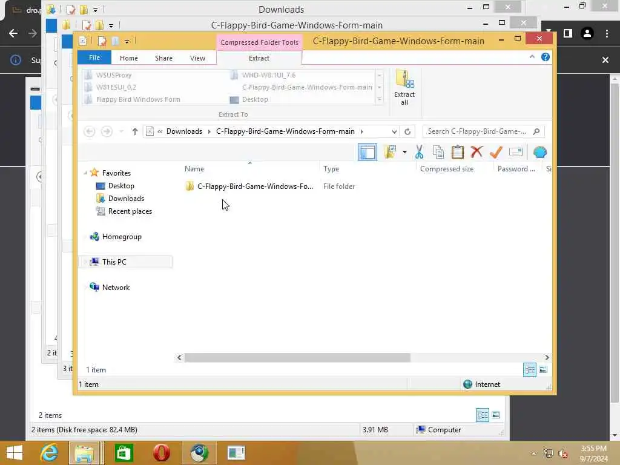The image size is (620, 465).
Task: Switch to the Home ribbon tab
Action: click(129, 58)
